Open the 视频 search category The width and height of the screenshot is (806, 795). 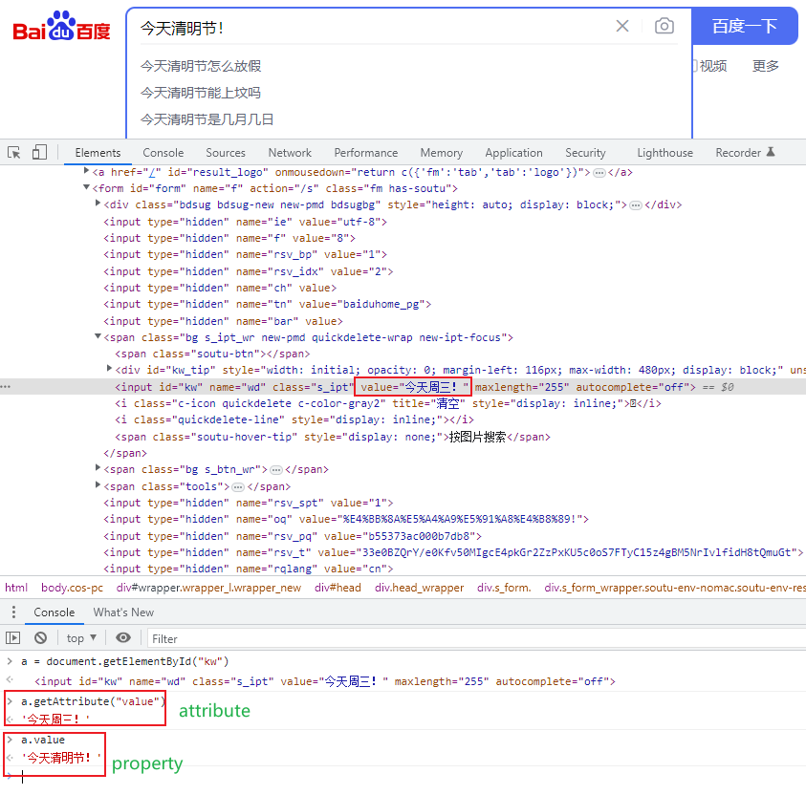[x=713, y=66]
